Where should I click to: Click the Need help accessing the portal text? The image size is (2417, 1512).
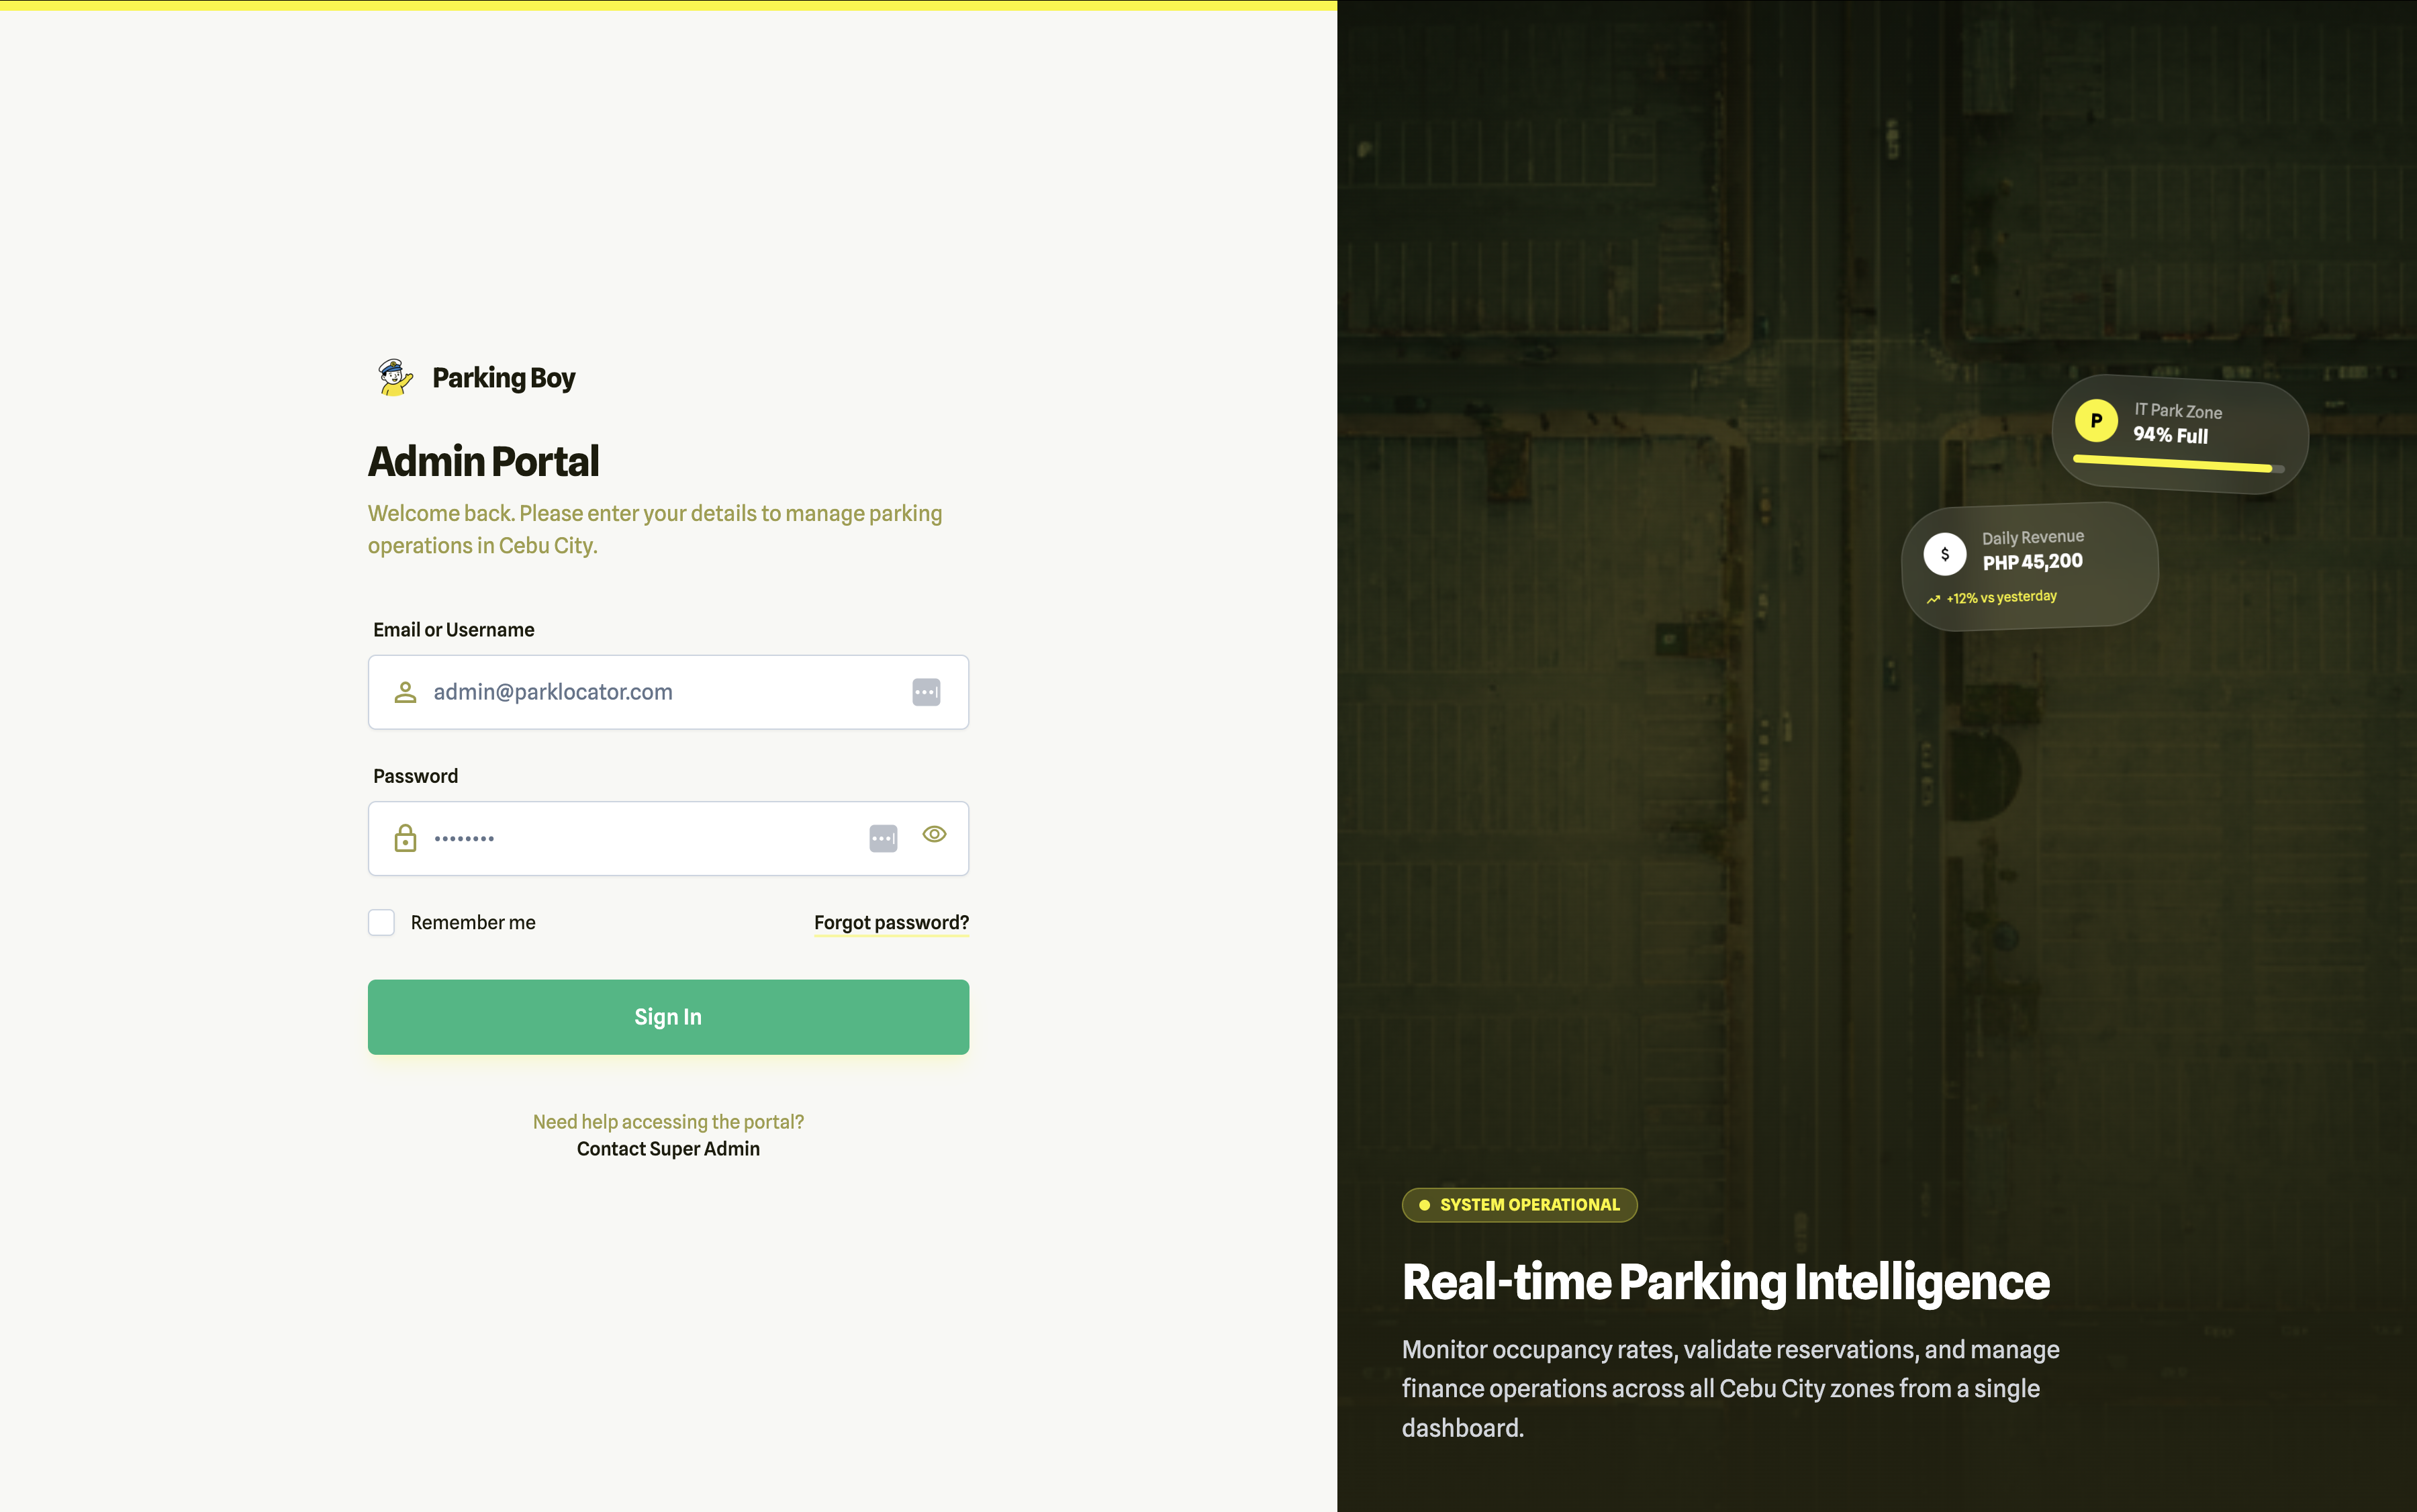[668, 1122]
